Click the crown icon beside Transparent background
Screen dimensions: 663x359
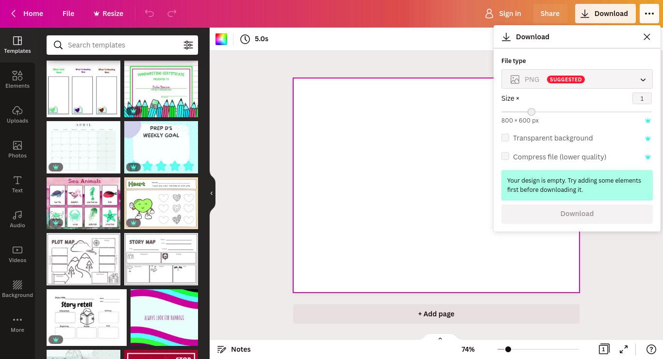[x=648, y=138]
